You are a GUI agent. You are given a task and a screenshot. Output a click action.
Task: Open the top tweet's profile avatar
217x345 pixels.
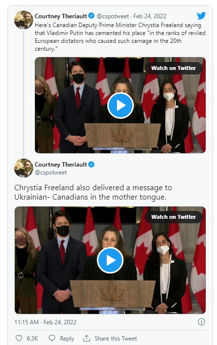point(24,20)
